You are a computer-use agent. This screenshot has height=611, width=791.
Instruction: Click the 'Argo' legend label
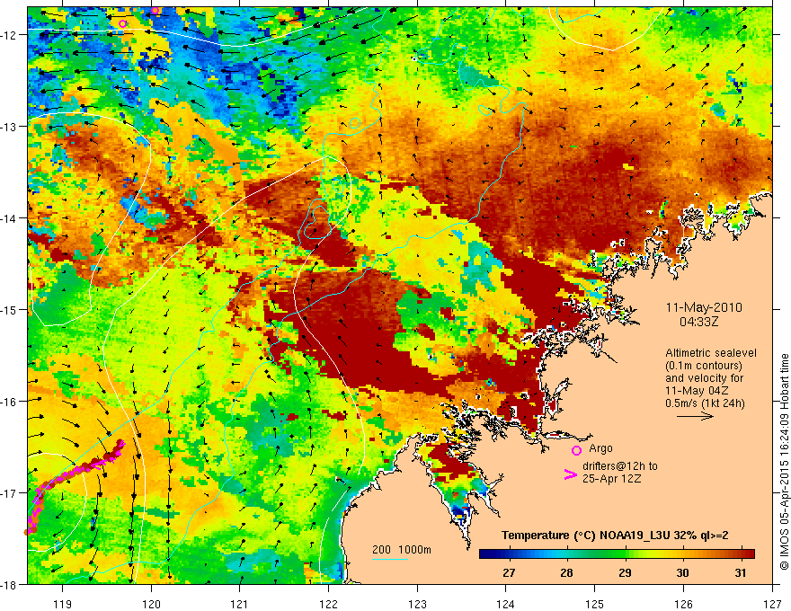[x=600, y=448]
